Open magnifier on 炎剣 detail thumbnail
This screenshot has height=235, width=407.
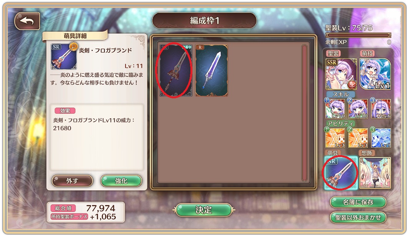click(73, 47)
